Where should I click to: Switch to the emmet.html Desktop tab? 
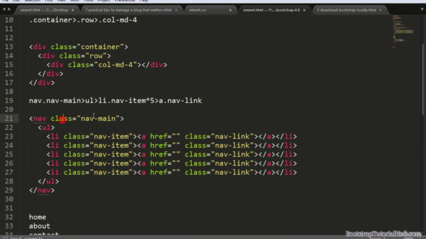(47, 10)
